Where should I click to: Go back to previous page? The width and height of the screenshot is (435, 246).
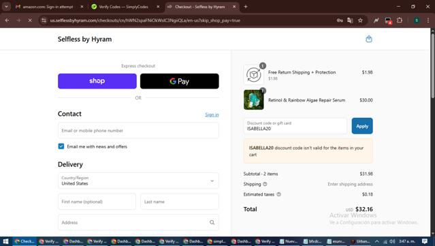pyautogui.click(x=7, y=20)
